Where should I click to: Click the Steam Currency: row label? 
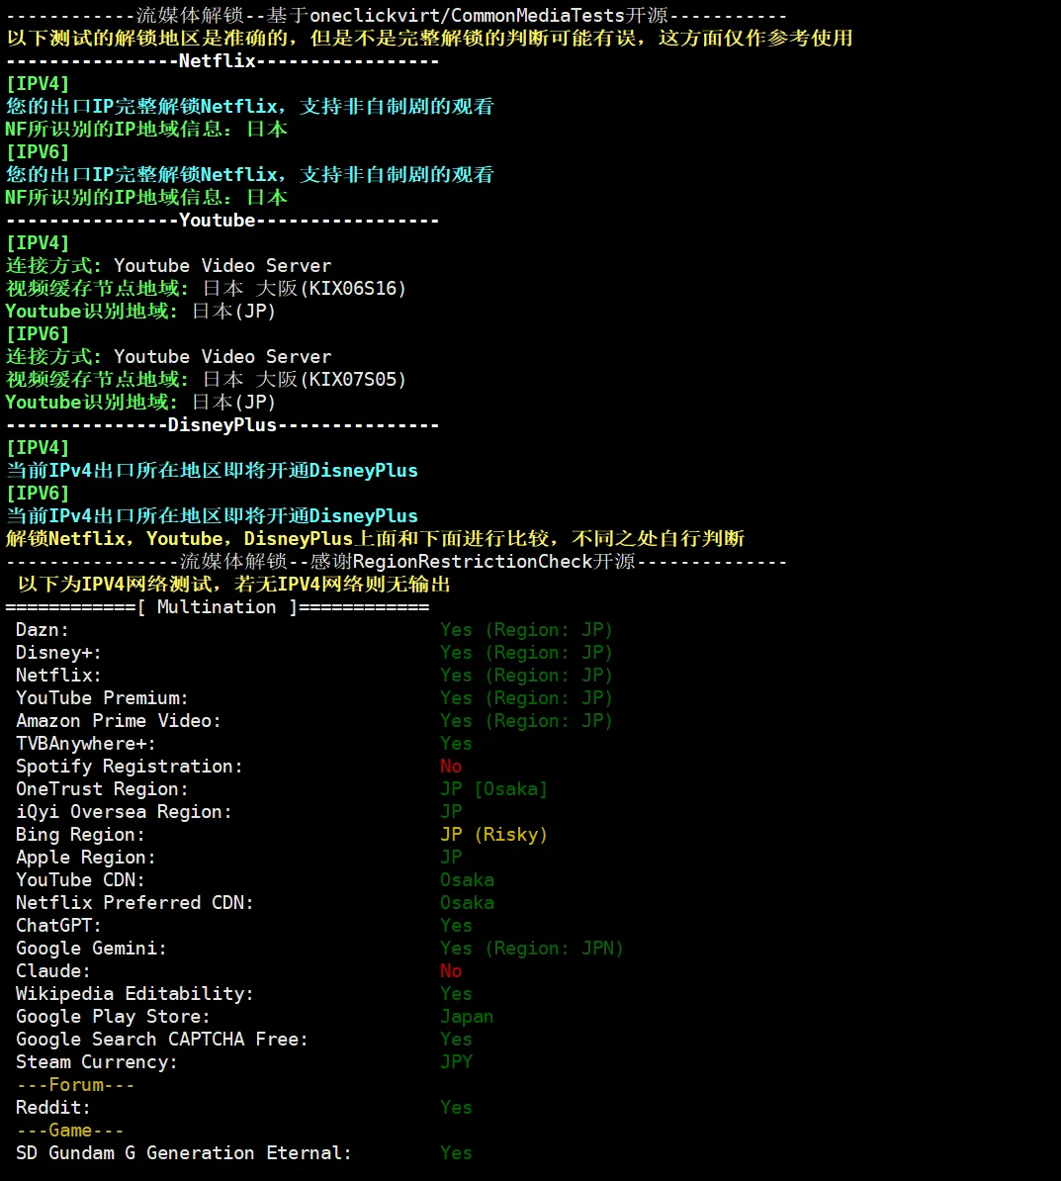point(96,1062)
